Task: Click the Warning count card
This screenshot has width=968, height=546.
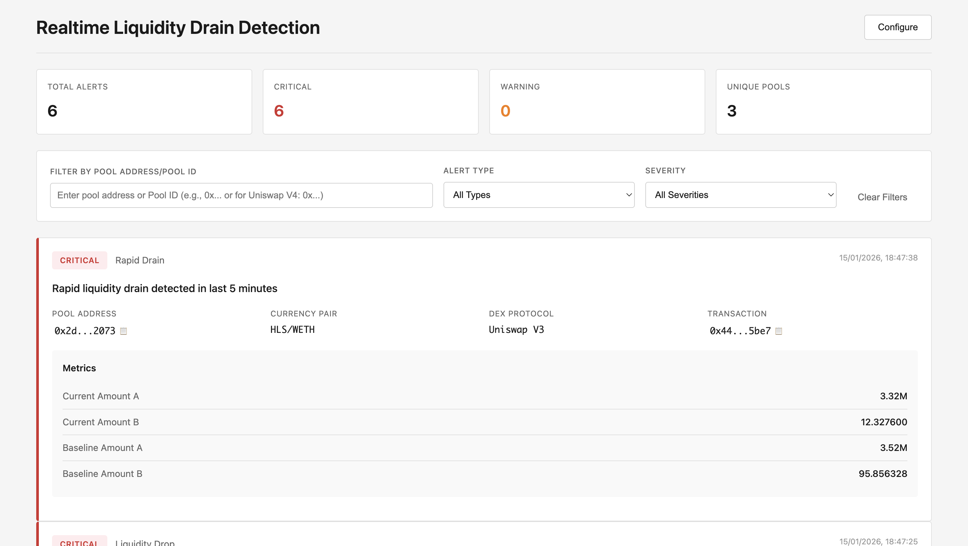Action: click(x=597, y=101)
